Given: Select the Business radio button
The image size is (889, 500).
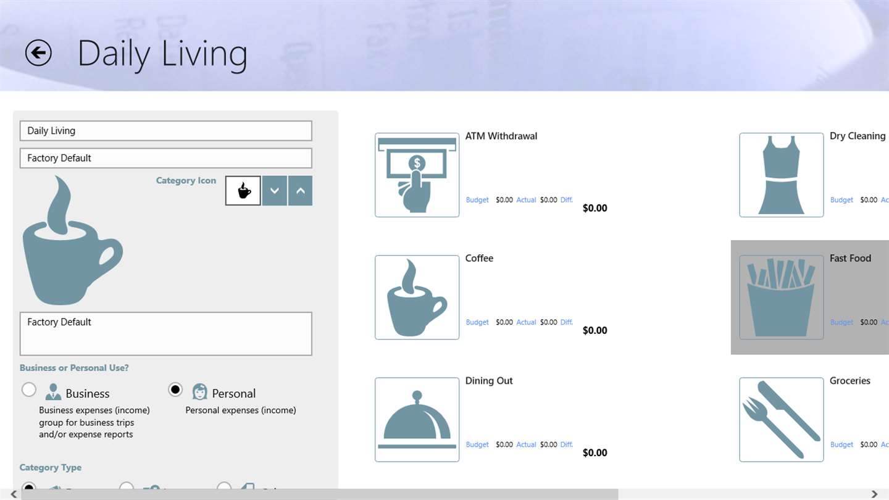Looking at the screenshot, I should point(29,390).
